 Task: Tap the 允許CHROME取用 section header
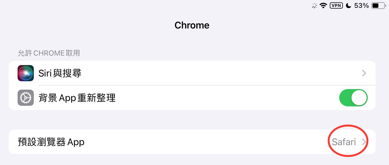tap(49, 53)
